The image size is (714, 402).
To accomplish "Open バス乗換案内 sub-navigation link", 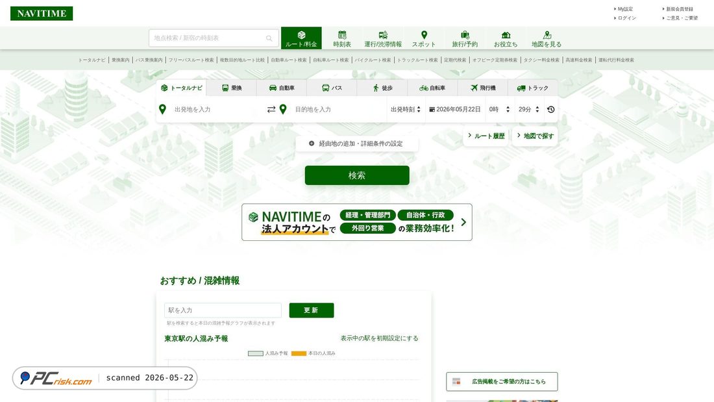I will click(x=149, y=60).
